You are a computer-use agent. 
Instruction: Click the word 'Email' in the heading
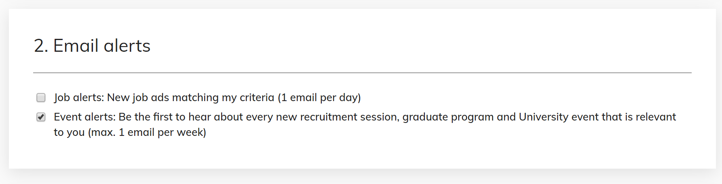[x=76, y=46]
